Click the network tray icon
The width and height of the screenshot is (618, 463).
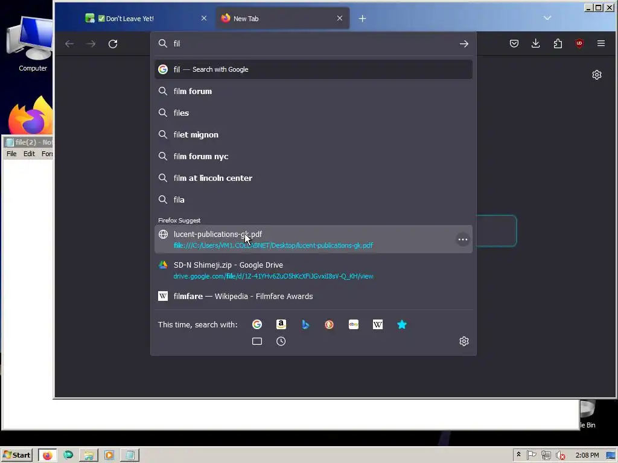(x=546, y=456)
